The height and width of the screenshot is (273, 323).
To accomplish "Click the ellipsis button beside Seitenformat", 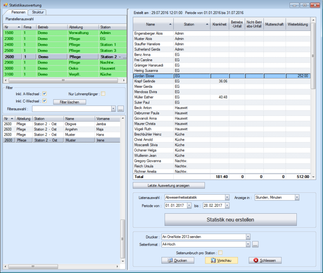I will click(x=255, y=245).
